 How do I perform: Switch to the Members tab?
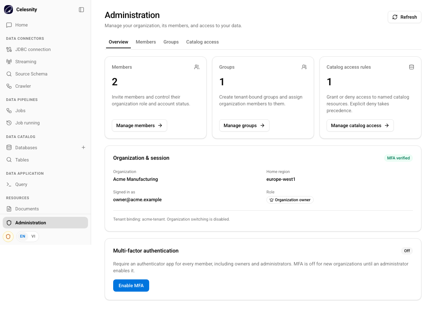[146, 42]
